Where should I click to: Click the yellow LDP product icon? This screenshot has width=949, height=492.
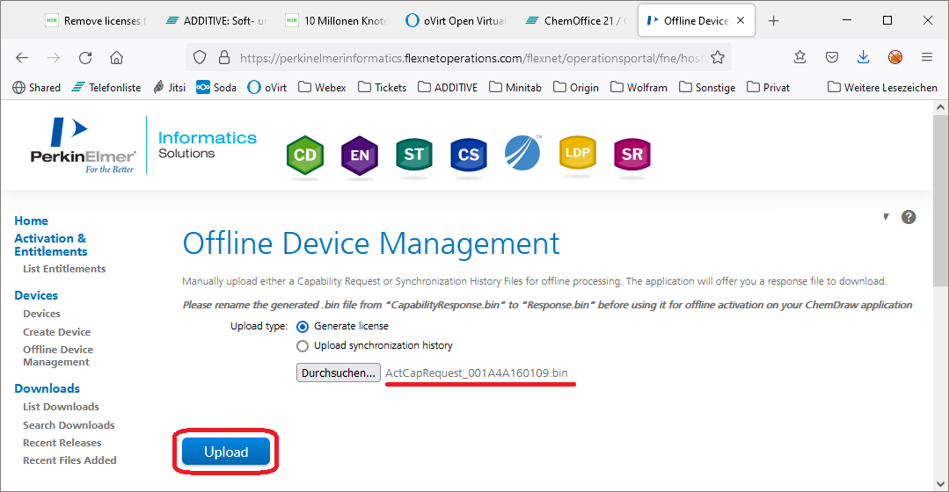click(x=578, y=154)
